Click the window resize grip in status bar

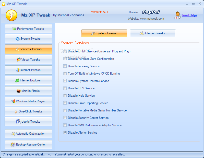point(201,155)
